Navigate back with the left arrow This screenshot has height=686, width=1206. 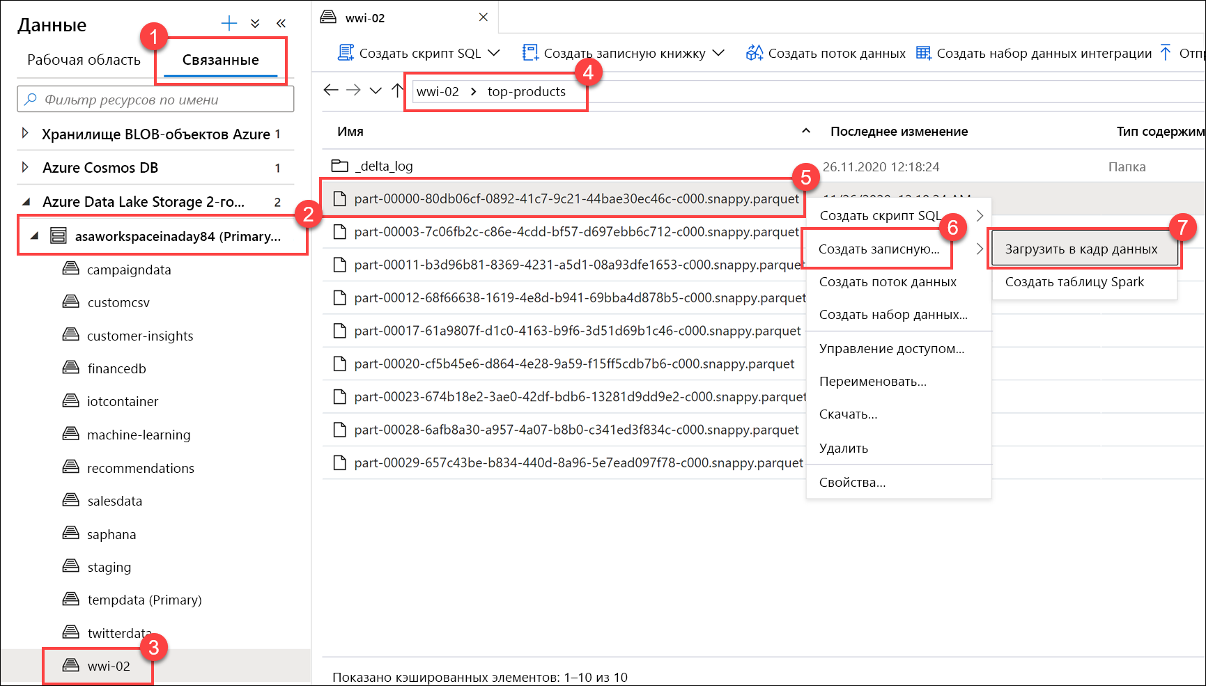click(331, 90)
